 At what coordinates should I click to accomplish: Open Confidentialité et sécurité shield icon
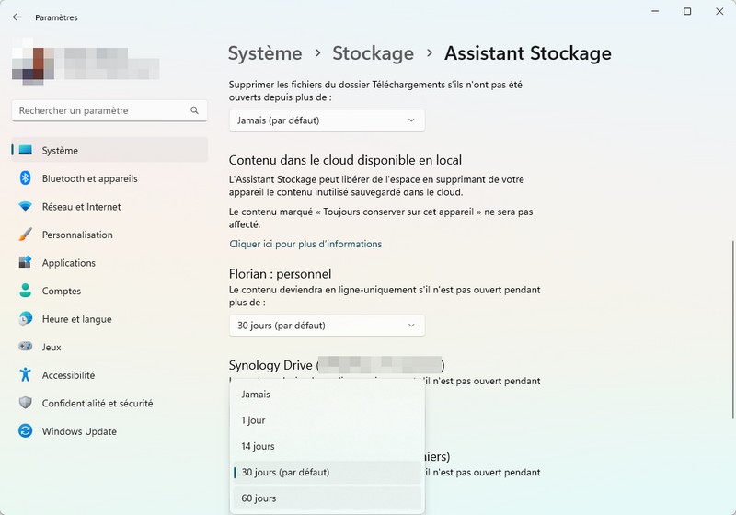click(x=26, y=404)
